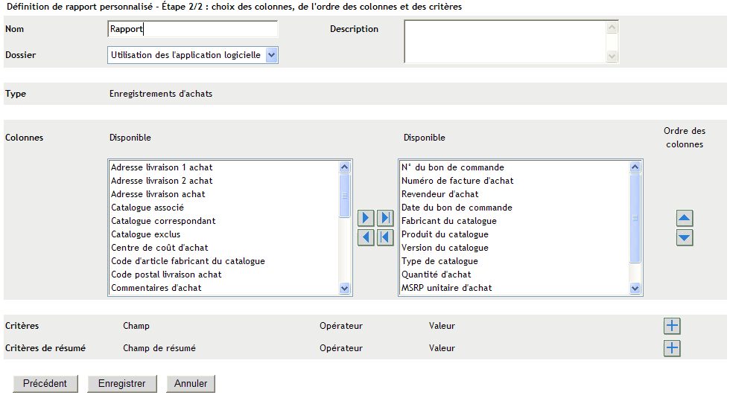Select 'Fabricant du catalogue' in right list
The image size is (730, 398).
coord(515,222)
